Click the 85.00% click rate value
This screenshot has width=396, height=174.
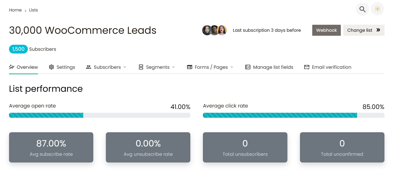click(x=373, y=107)
